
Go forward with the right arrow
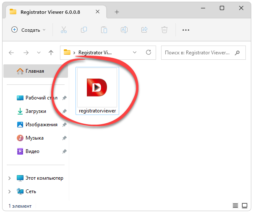tap(26, 53)
